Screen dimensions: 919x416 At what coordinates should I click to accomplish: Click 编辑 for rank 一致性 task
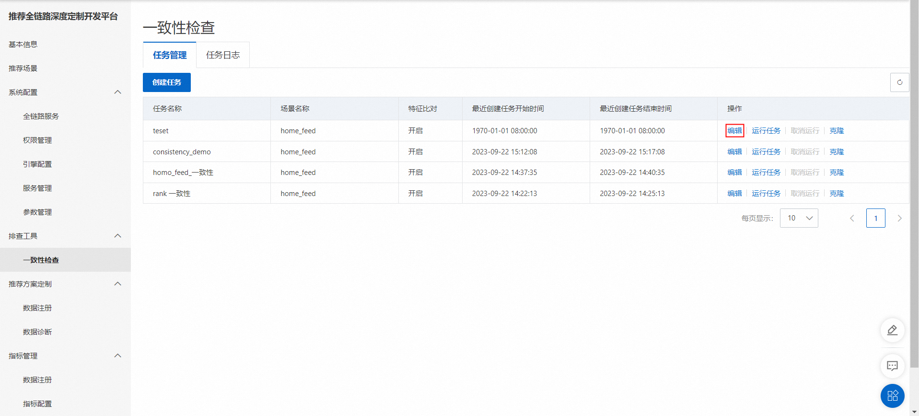[x=734, y=193]
